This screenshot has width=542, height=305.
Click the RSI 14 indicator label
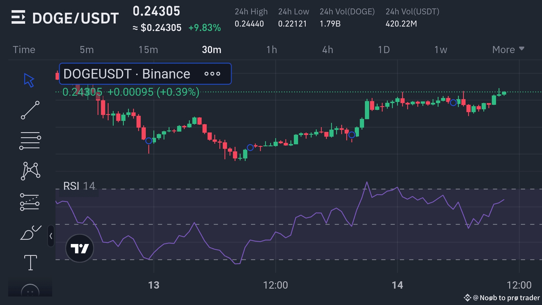tap(79, 186)
